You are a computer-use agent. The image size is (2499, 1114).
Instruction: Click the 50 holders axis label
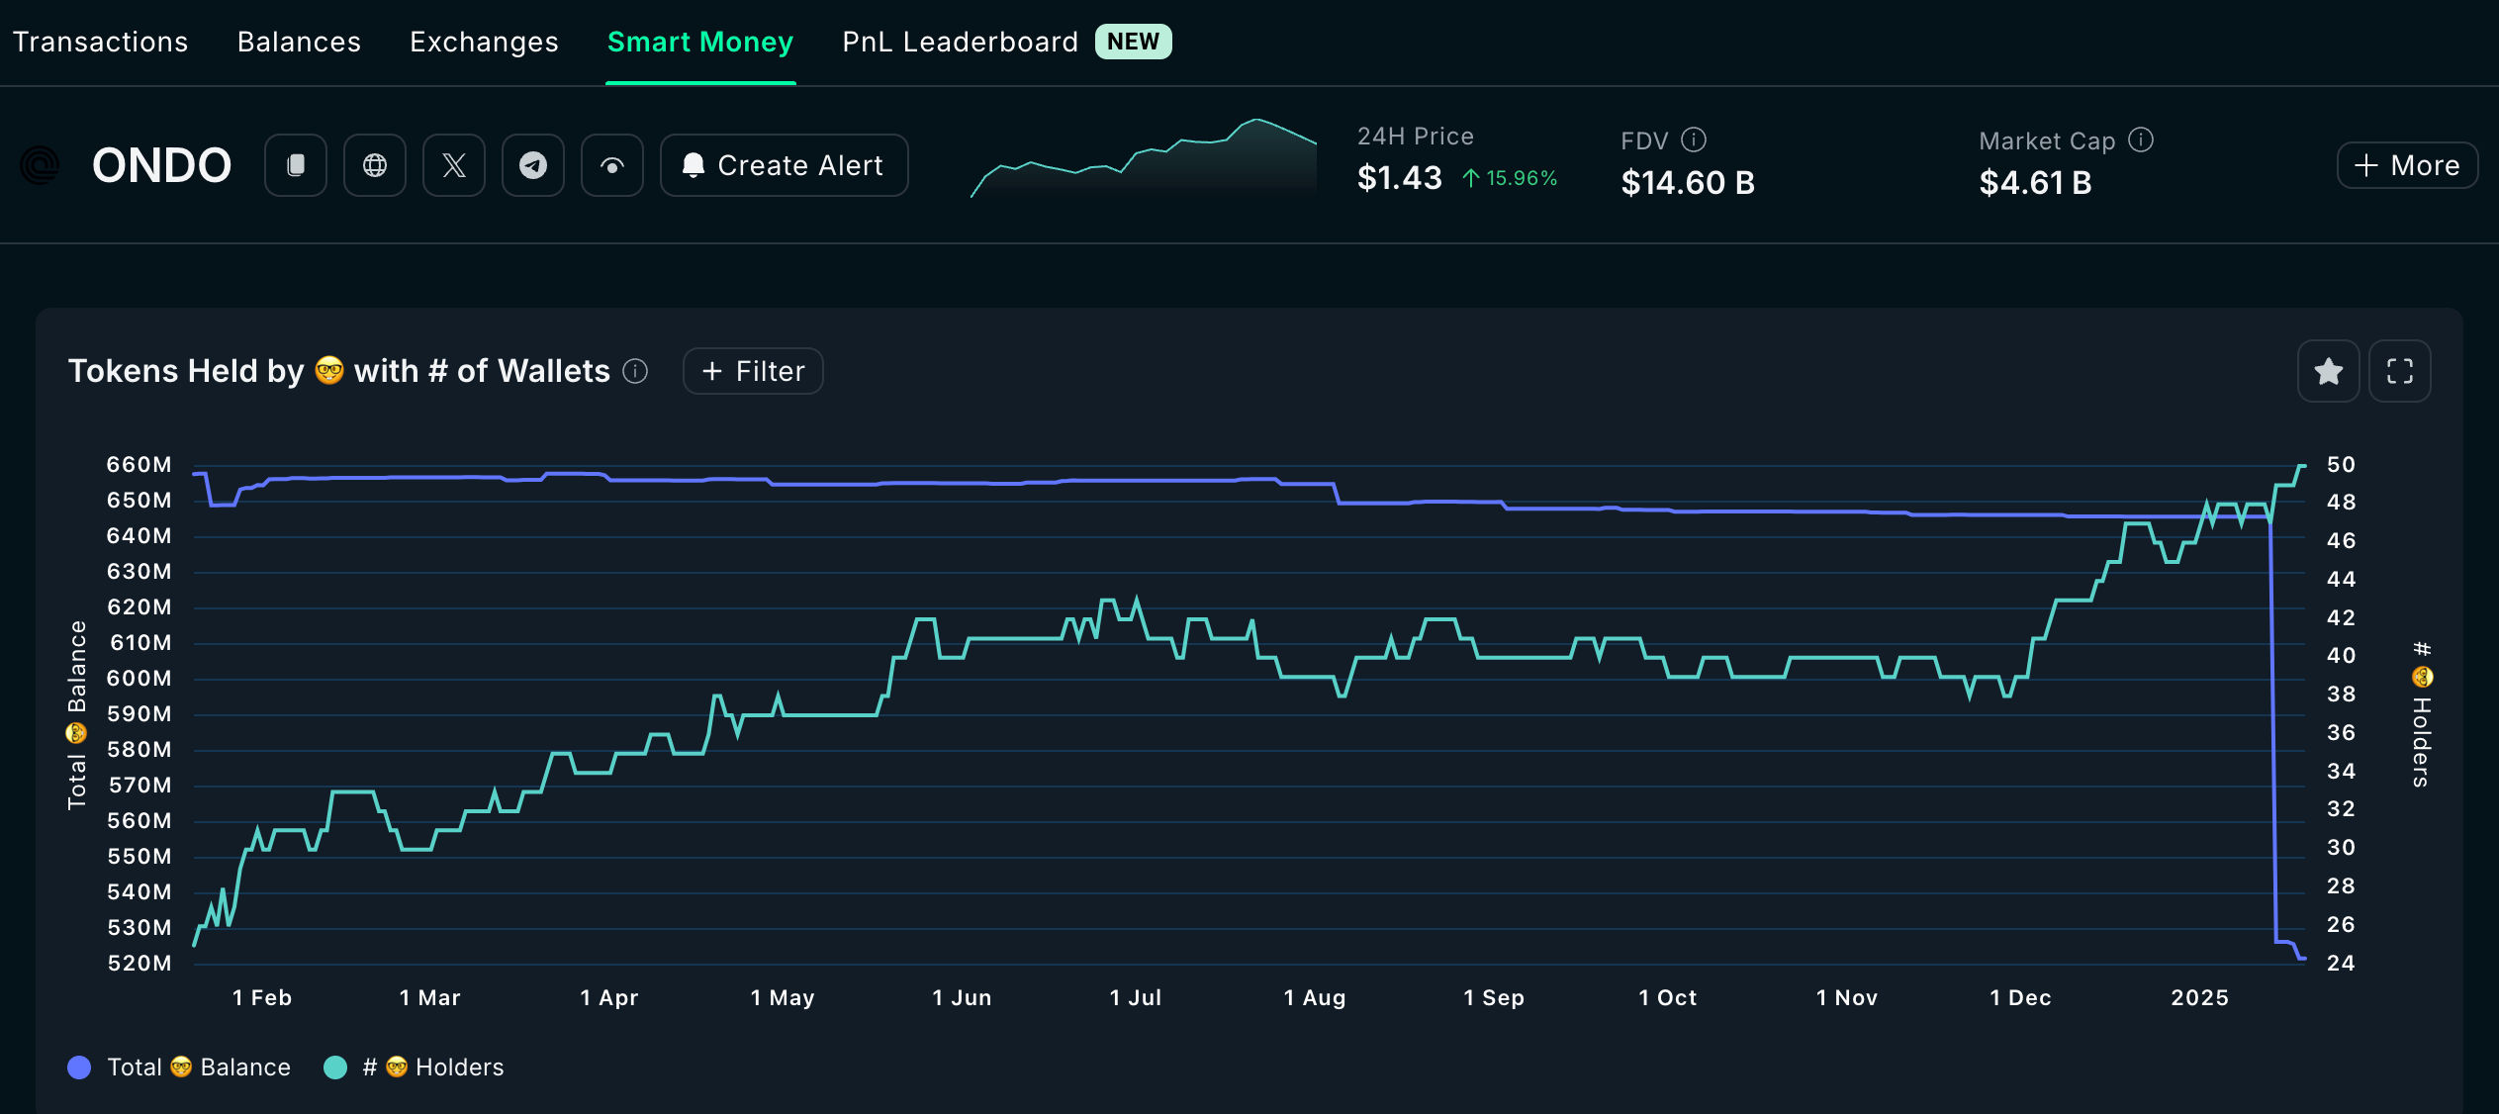[2341, 465]
